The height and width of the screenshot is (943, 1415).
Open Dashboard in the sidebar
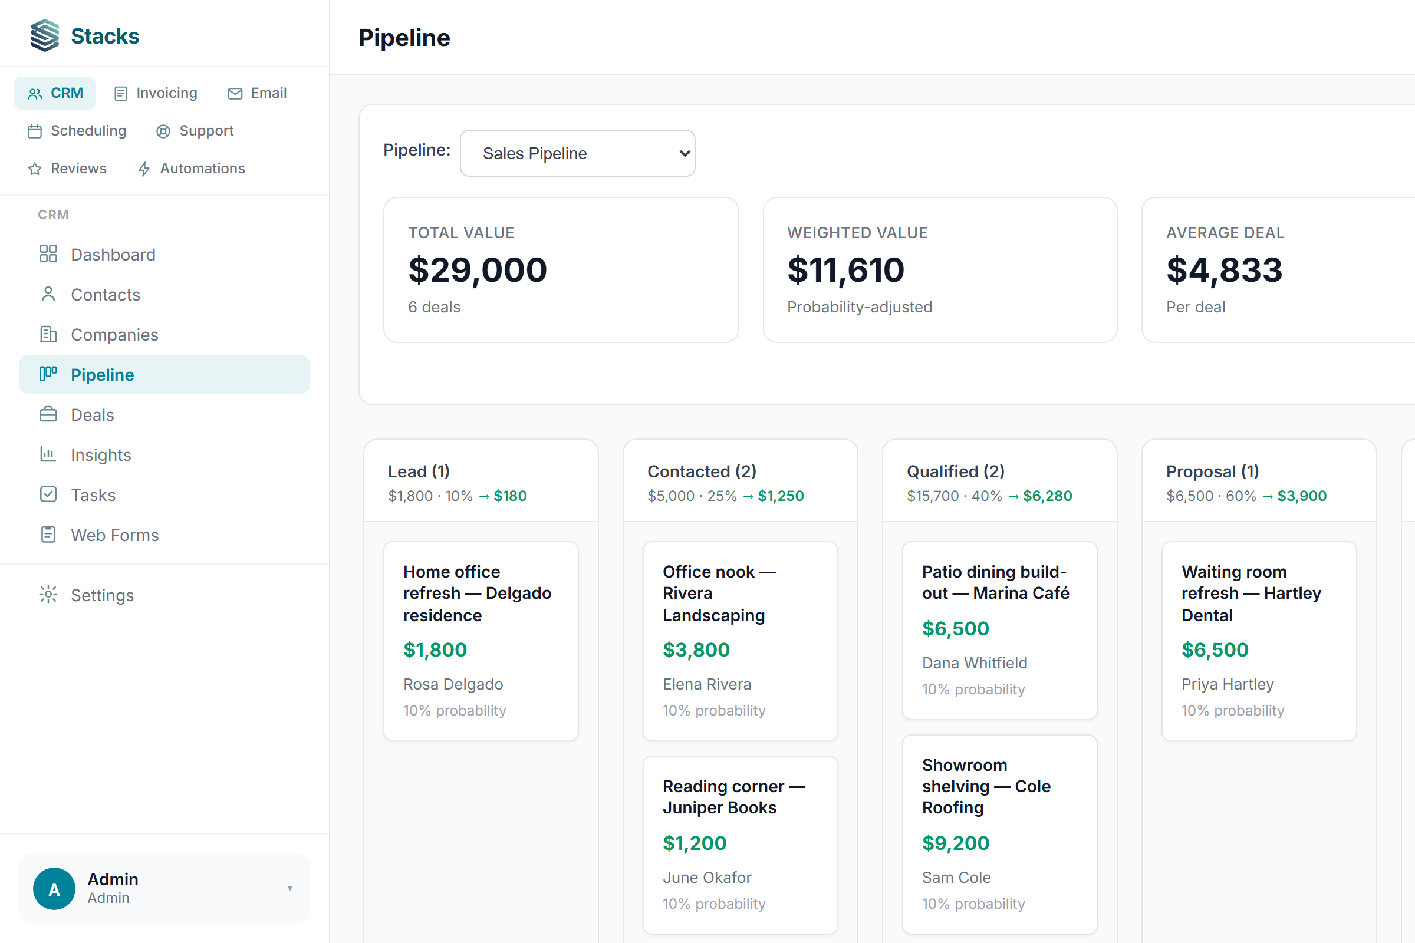tap(164, 255)
